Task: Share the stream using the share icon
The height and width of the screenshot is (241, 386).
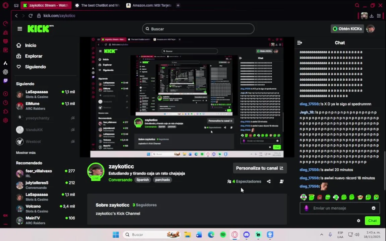Action: (x=269, y=181)
